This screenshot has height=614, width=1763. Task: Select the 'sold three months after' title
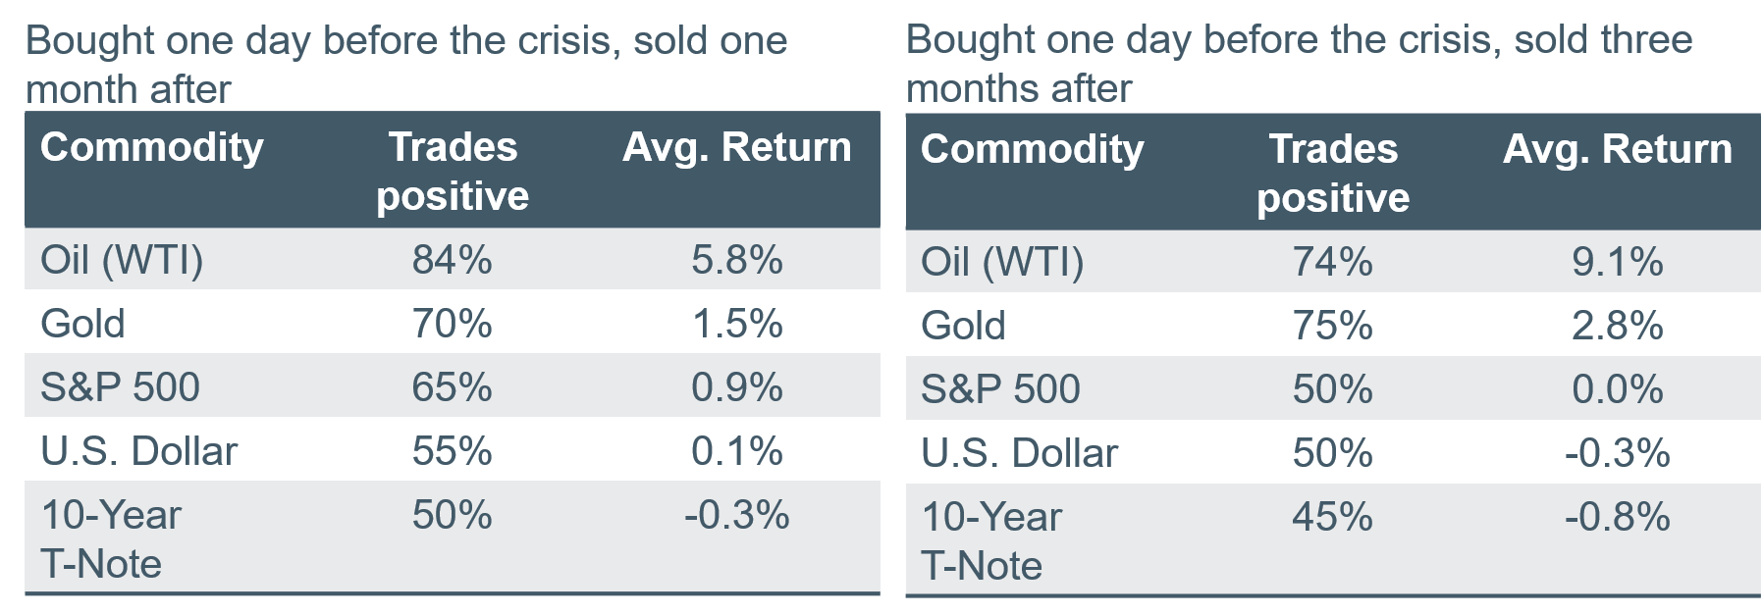pos(1300,64)
